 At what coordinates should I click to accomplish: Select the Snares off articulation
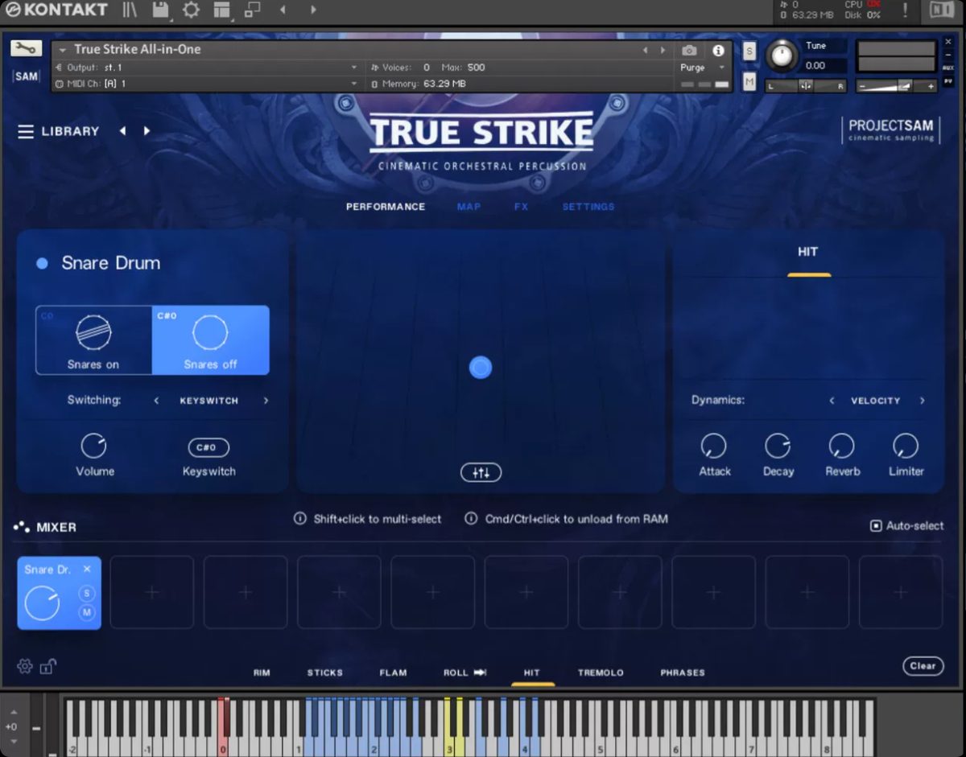click(x=210, y=340)
